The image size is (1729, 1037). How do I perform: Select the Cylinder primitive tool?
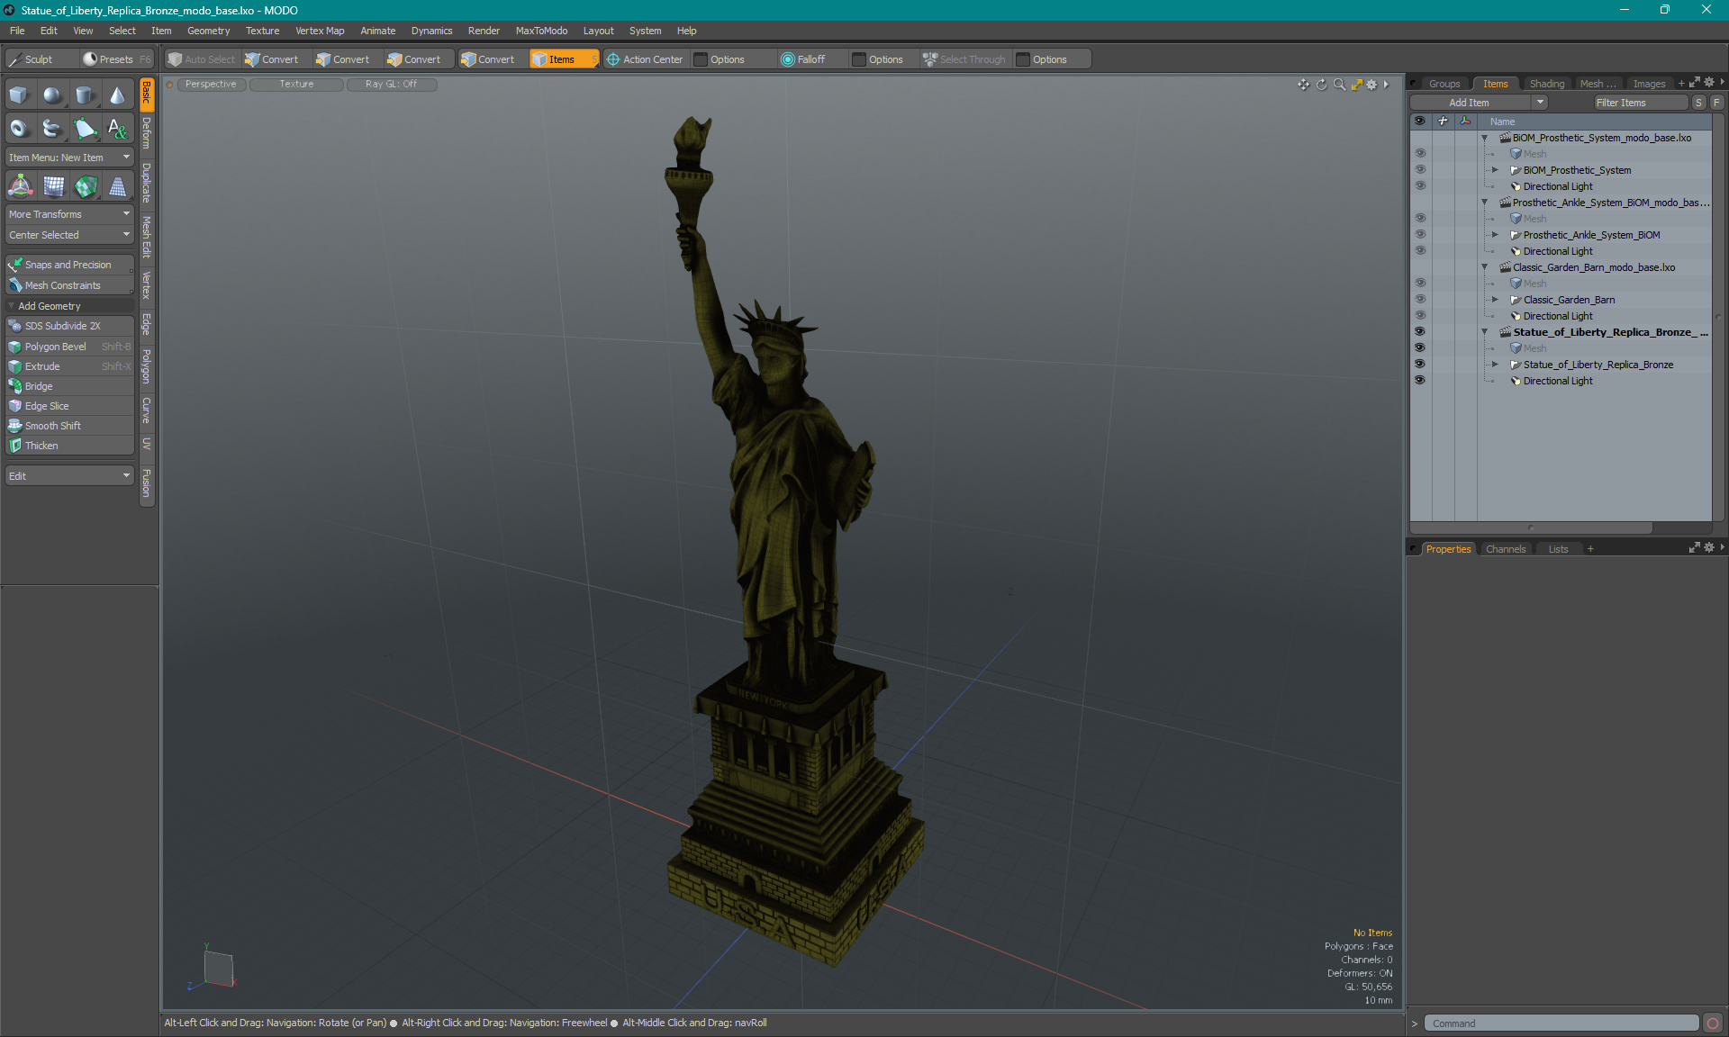(x=85, y=95)
